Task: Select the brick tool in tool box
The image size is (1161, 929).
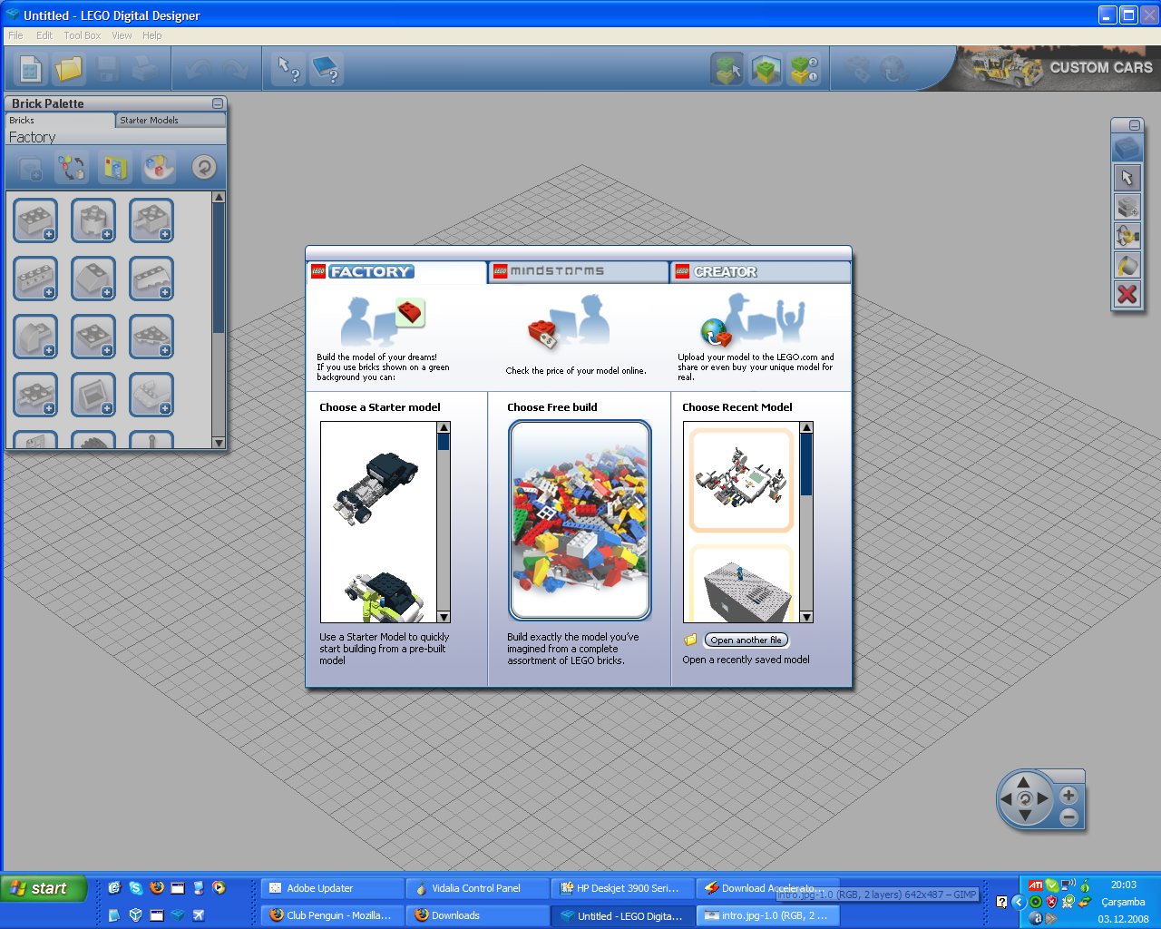Action: 1127,148
